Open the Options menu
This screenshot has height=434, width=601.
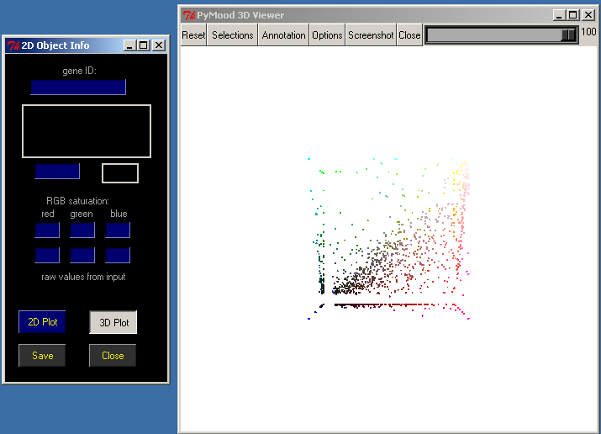tap(327, 34)
